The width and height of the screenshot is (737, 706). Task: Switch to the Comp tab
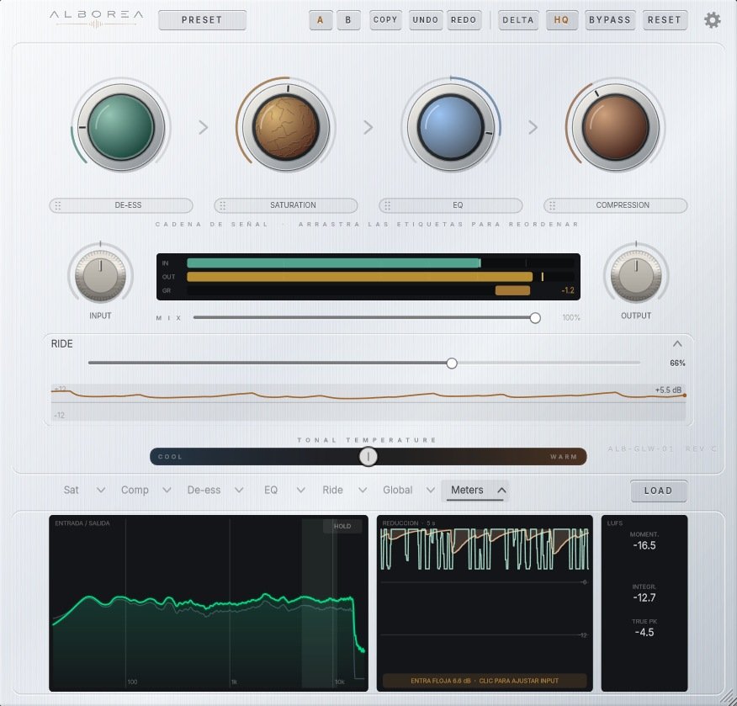click(x=135, y=491)
